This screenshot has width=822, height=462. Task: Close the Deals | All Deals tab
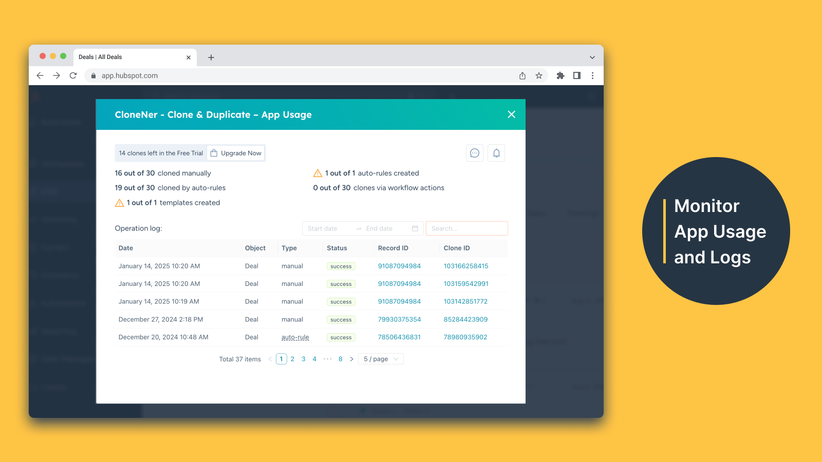point(189,57)
